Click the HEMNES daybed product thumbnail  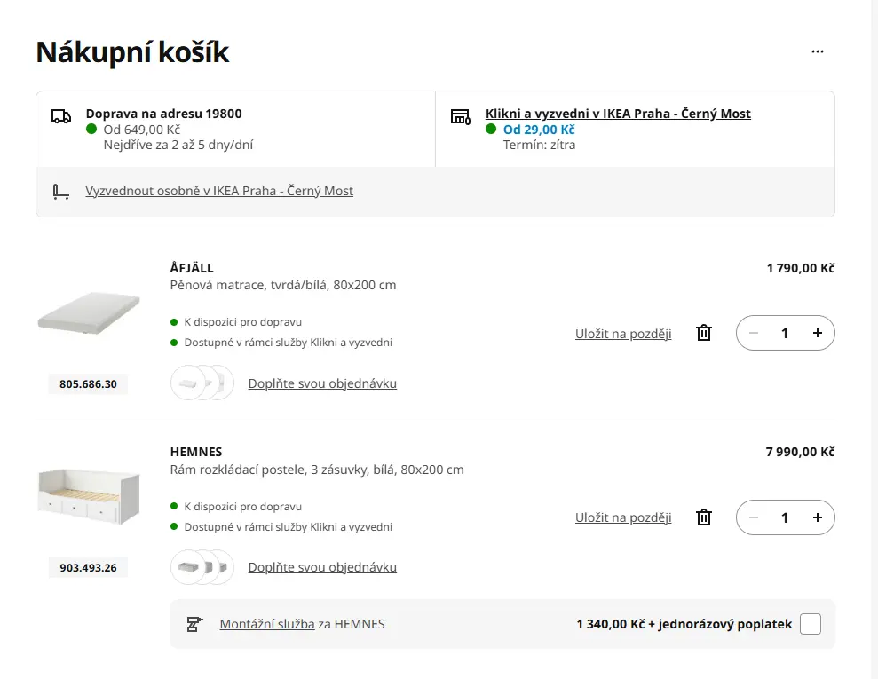click(x=89, y=496)
